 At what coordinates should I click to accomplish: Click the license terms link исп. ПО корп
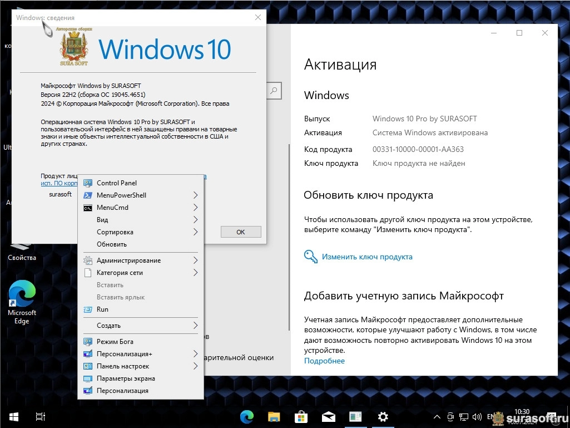click(59, 183)
